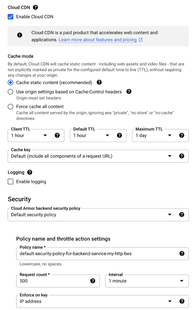
Task: Show help for Client TTL field
Action: (57, 135)
